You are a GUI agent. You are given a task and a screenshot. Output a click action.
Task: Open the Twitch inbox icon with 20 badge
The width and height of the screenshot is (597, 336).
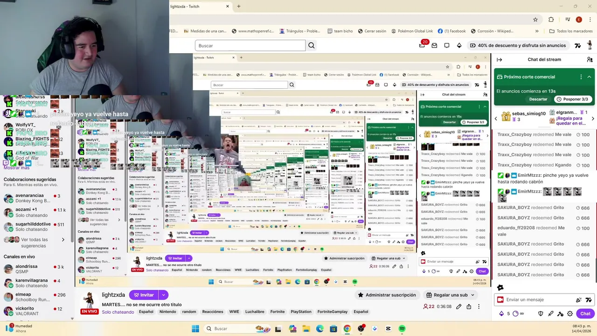tap(423, 45)
